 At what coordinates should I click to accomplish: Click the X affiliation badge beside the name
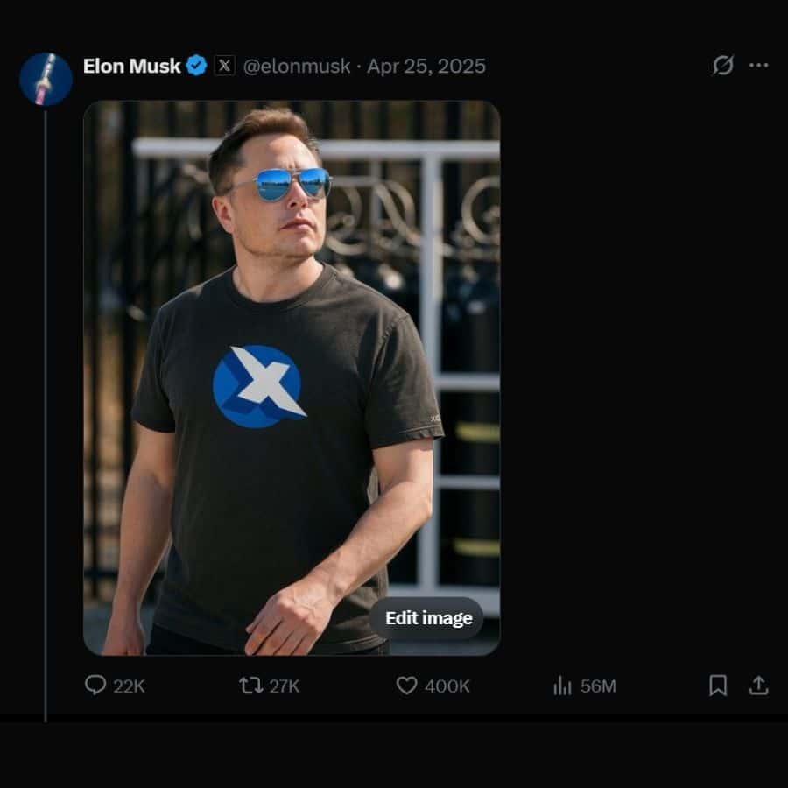[x=225, y=66]
